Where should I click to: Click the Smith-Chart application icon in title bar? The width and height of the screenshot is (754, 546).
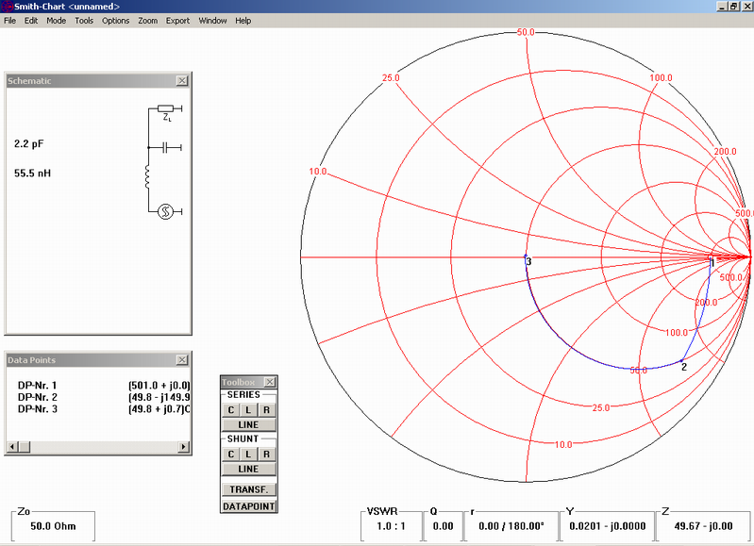(7, 7)
